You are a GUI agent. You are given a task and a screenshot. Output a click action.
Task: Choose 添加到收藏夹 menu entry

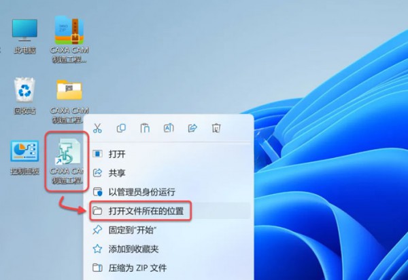click(171, 249)
